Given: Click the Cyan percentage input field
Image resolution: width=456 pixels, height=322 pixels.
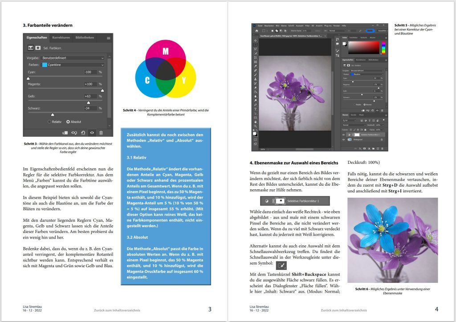Looking at the screenshot, I should coord(90,72).
